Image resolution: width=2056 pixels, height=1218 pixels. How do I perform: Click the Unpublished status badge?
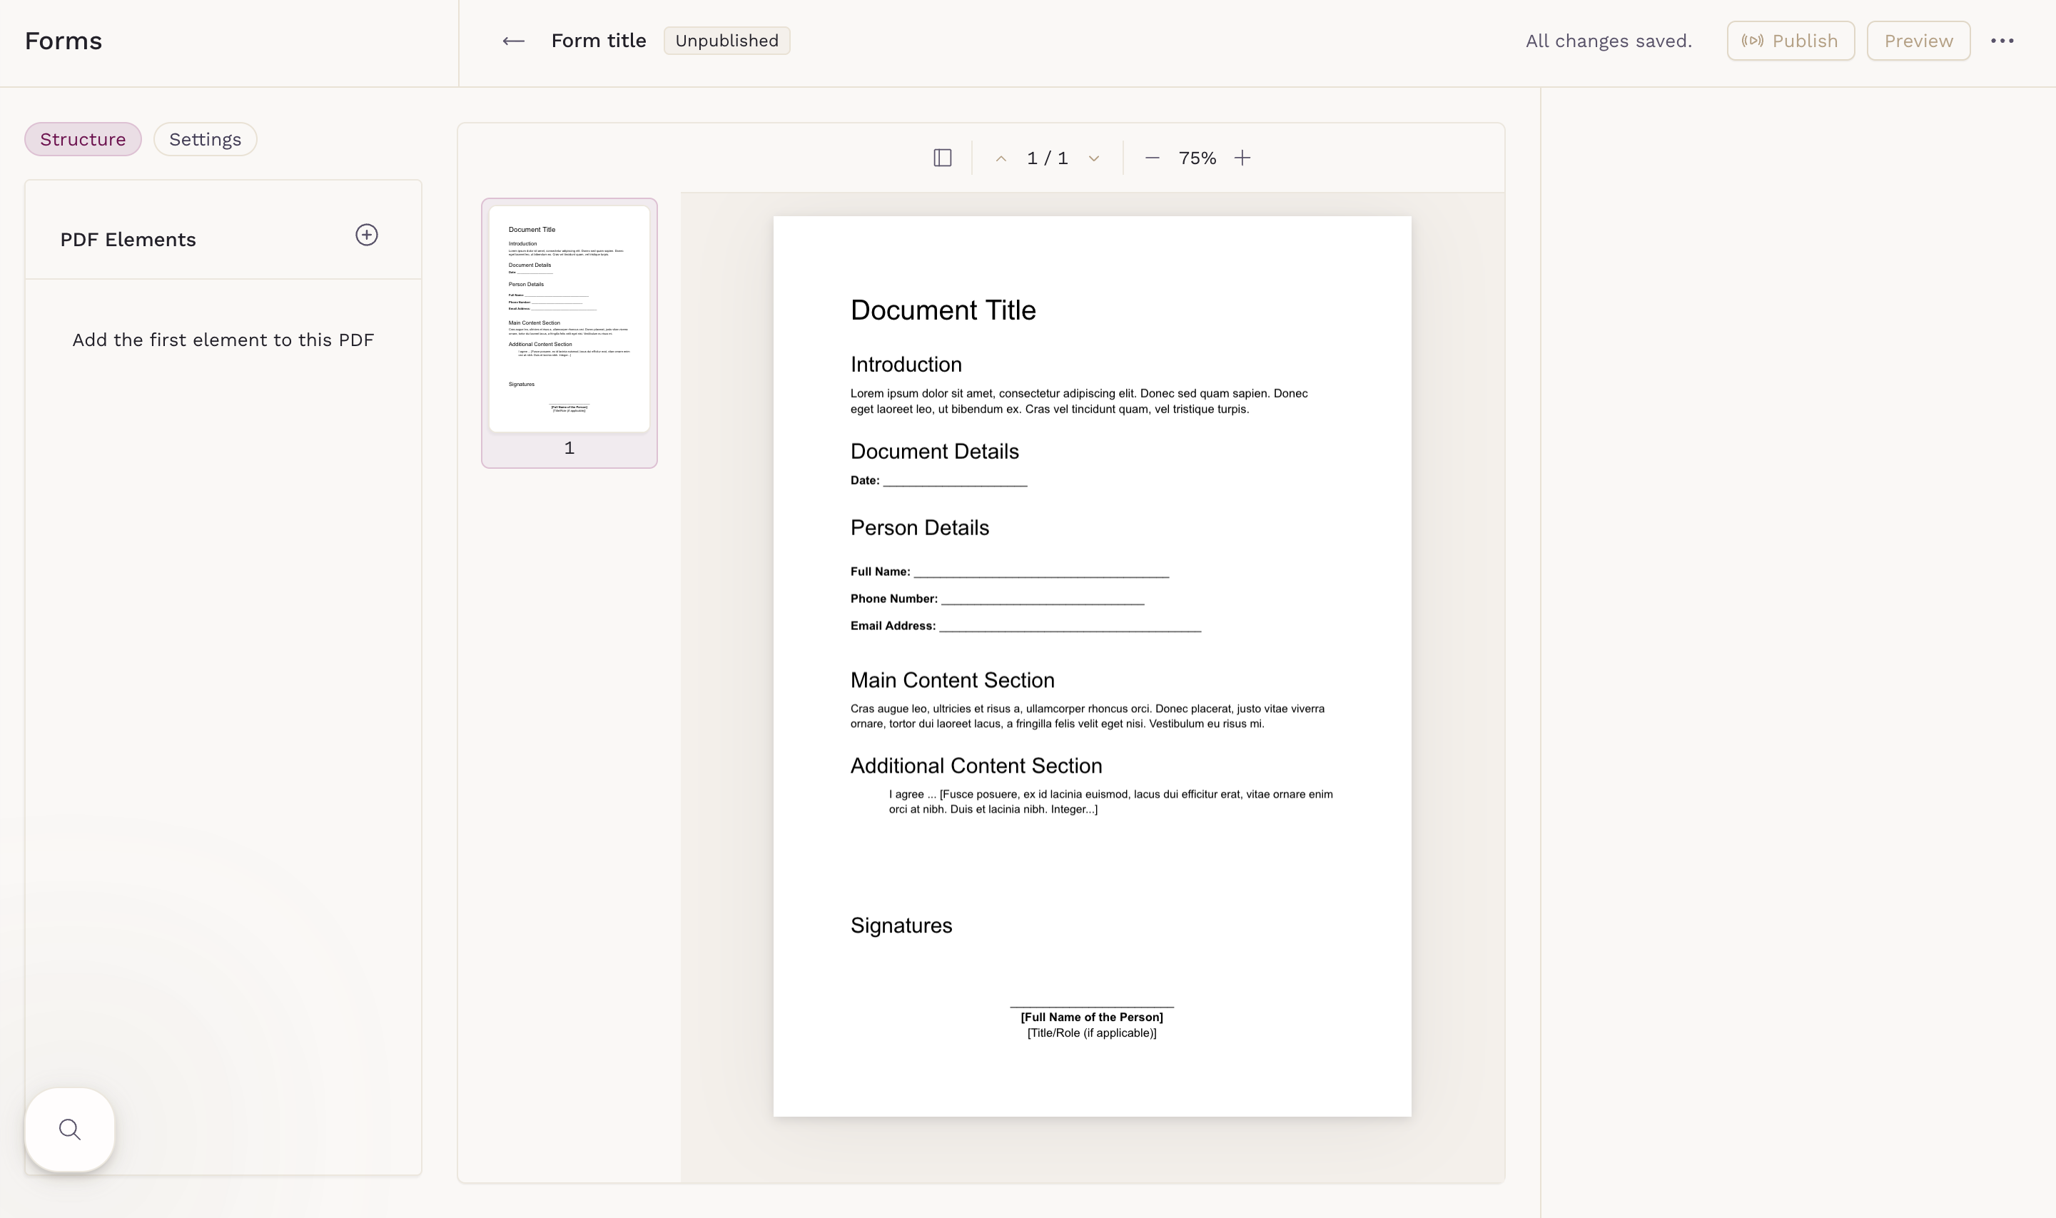tap(726, 41)
